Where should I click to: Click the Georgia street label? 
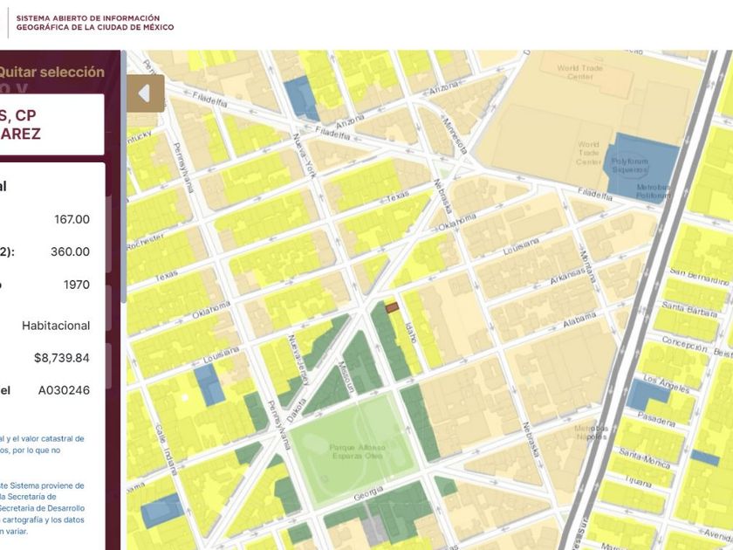point(368,493)
